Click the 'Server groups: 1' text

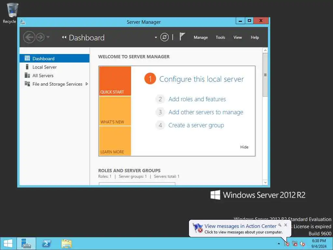coord(133,176)
